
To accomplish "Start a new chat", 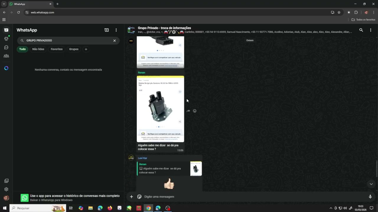I will (107, 30).
